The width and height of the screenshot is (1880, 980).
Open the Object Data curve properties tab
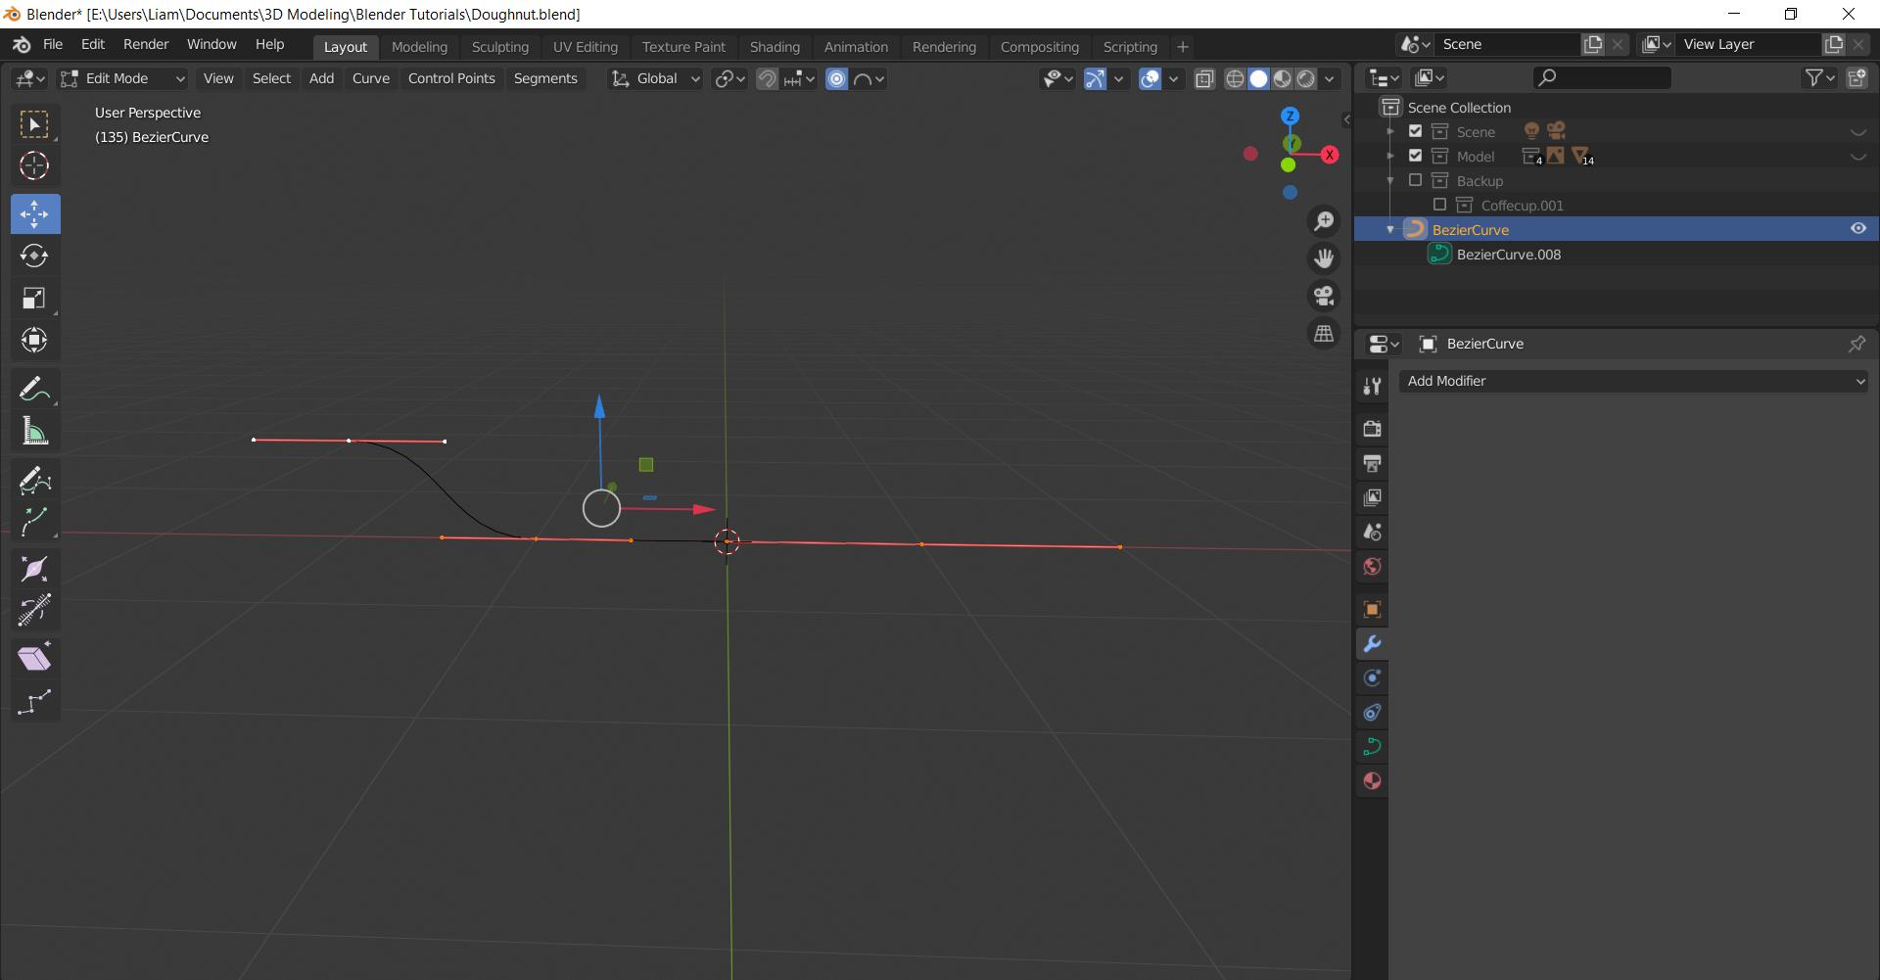(x=1372, y=746)
